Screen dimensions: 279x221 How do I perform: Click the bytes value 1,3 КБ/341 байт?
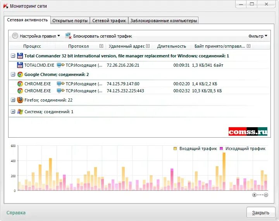point(207,65)
